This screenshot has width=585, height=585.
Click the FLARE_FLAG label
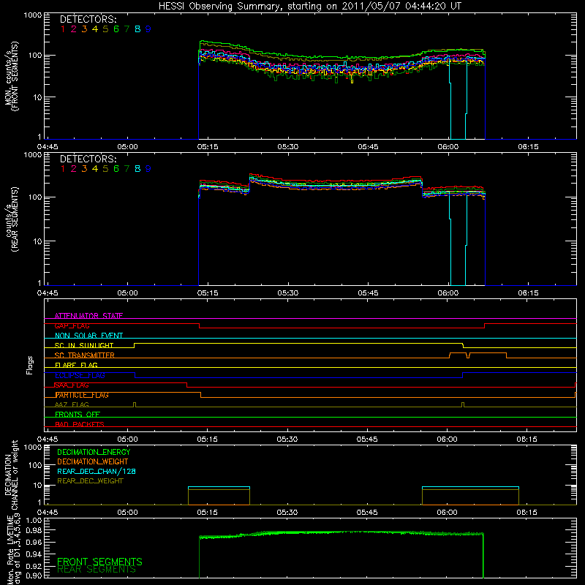(76, 365)
